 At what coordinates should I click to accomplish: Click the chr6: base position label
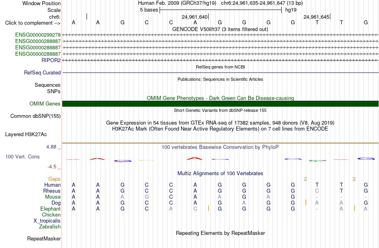point(55,17)
